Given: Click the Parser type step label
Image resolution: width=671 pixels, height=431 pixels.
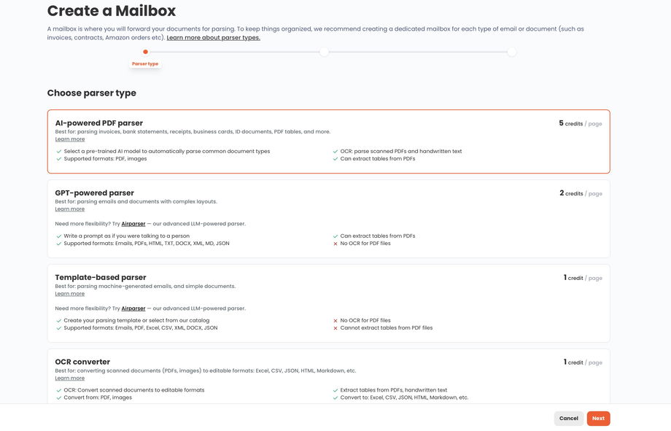Looking at the screenshot, I should 145,64.
